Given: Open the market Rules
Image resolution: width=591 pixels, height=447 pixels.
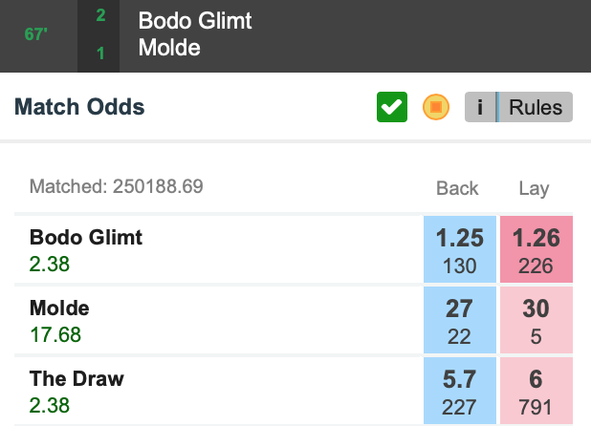Looking at the screenshot, I should pos(536,107).
